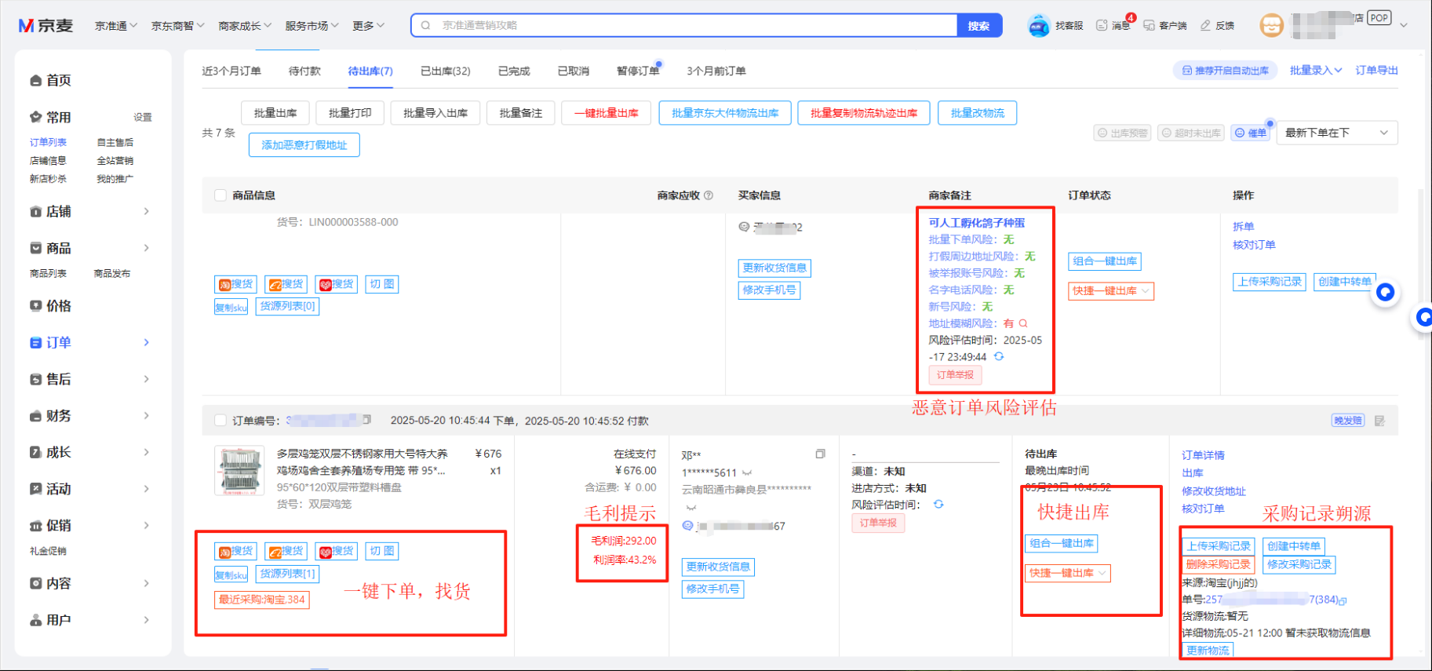
Task: Open buyer chat icon in the 邓** order
Action: pos(687,526)
